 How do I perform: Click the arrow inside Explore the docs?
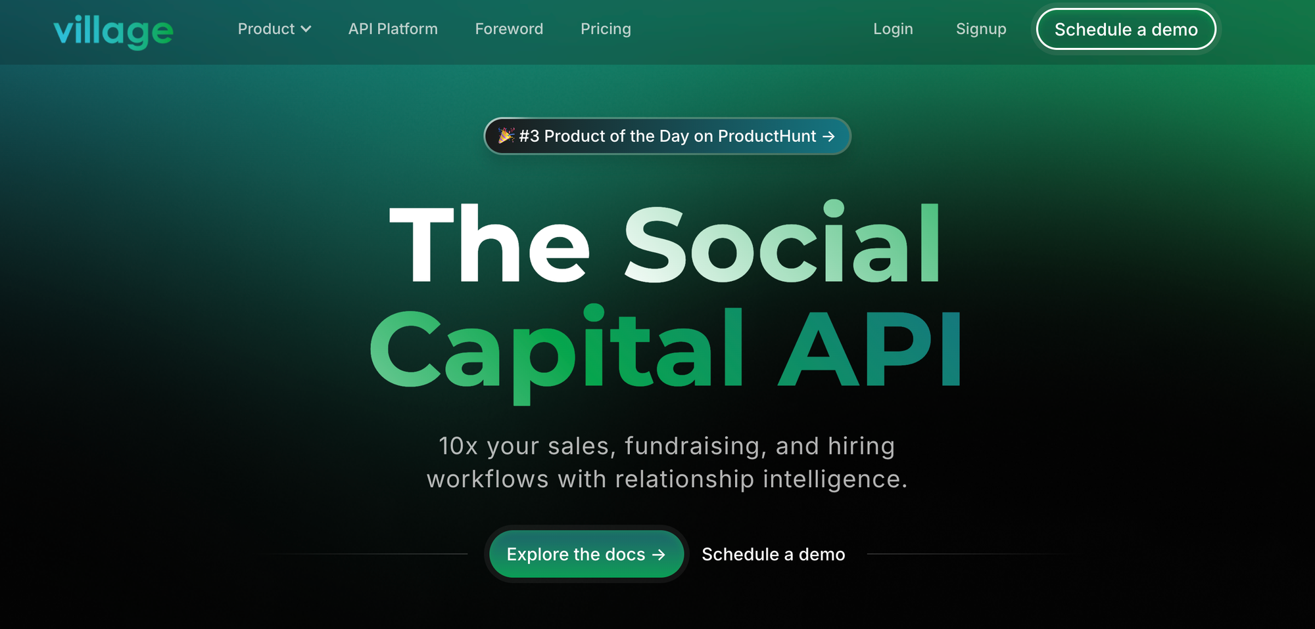tap(659, 555)
